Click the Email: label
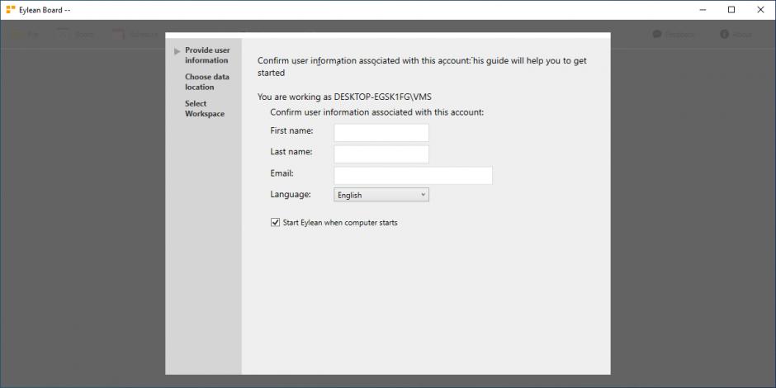Viewport: 776px width, 388px height. [282, 173]
